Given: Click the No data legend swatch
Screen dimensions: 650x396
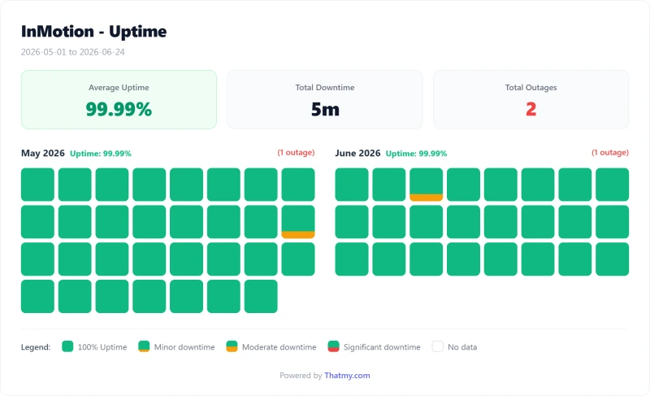Looking at the screenshot, I should point(438,346).
